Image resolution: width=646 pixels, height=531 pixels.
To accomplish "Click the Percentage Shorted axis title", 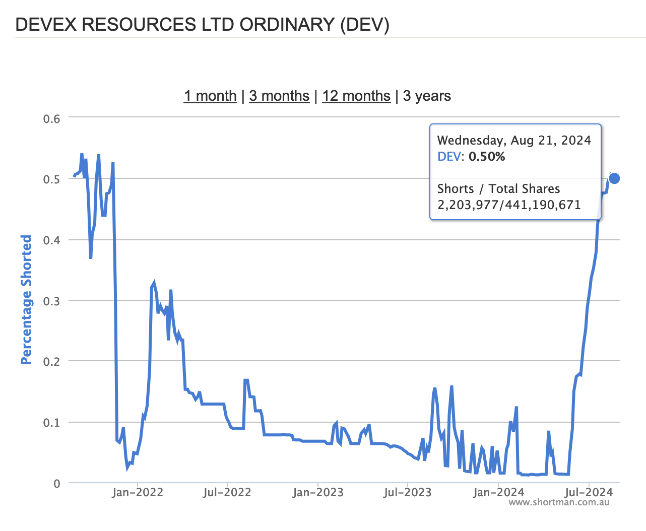I will pos(26,300).
